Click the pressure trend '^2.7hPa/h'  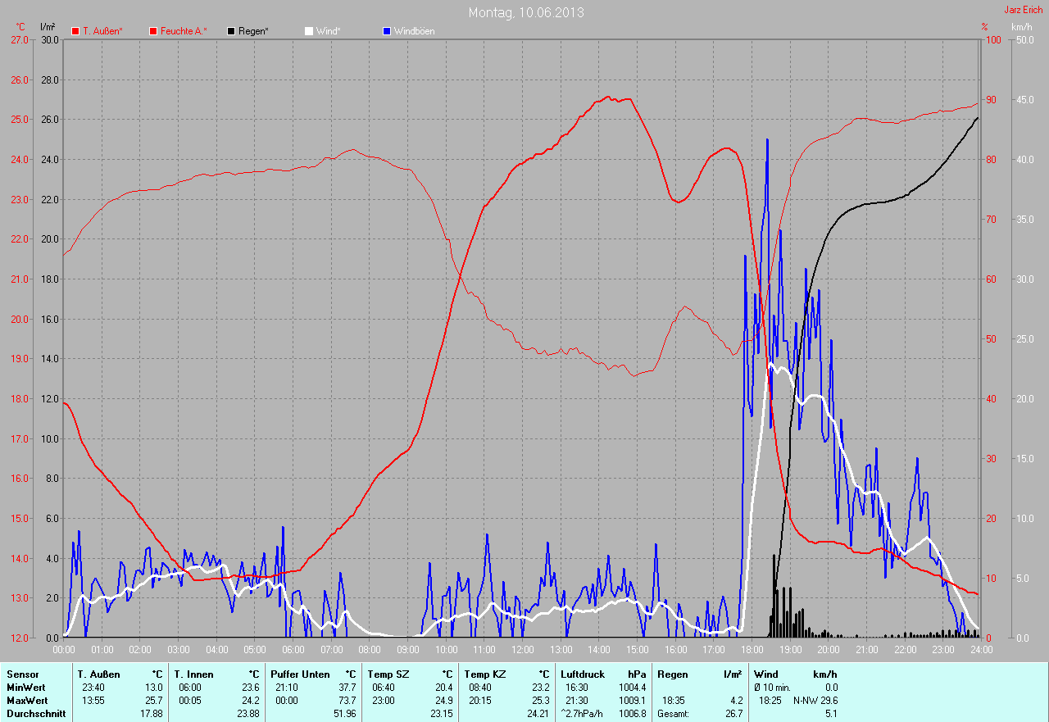click(x=583, y=714)
